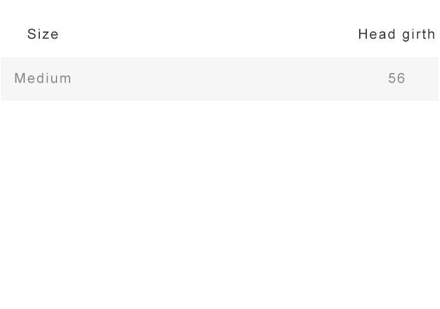
Task: Click the capital "S" in Size
Action: point(32,34)
